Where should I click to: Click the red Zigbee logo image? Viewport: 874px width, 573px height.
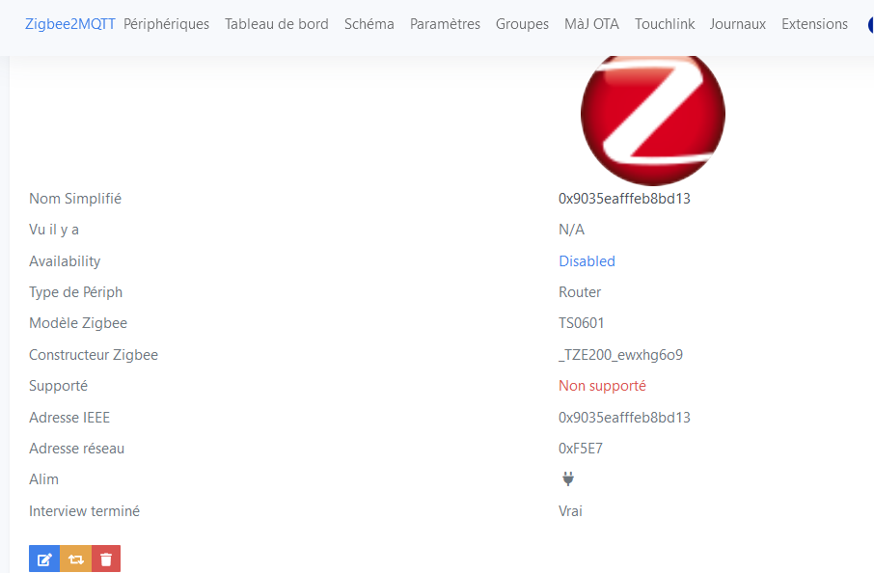click(652, 114)
